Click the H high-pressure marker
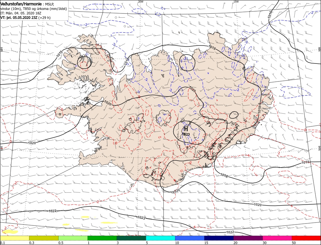This screenshot has height=245, width=321. (x=186, y=129)
